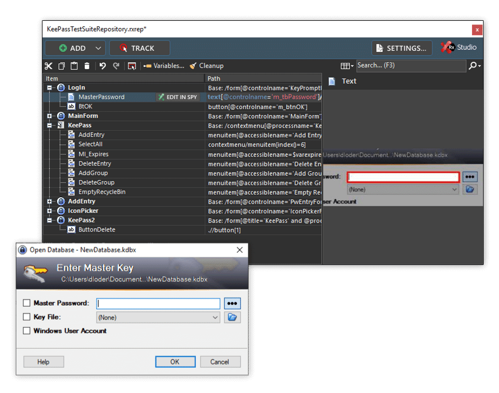
Task: Check the Windows User Account checkbox
Action: click(27, 331)
